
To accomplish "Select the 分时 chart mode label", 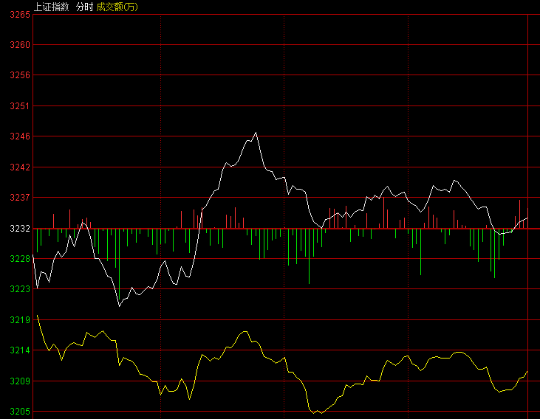I will coord(85,7).
